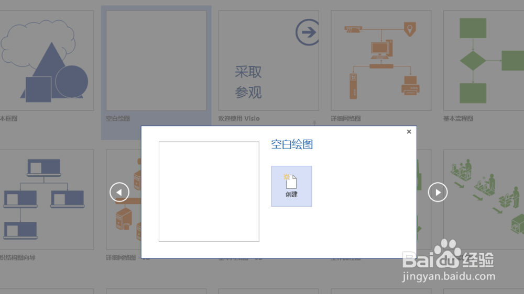Click the 基本流程图 label

[x=458, y=118]
